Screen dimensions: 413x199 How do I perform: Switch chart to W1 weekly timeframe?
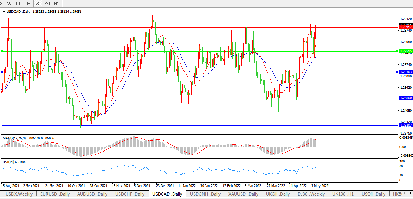tap(47, 3)
